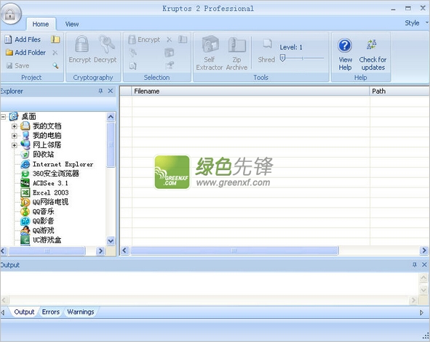The image size is (430, 342).
Task: Click the magnifier search icon in Project group
Action: [55, 65]
